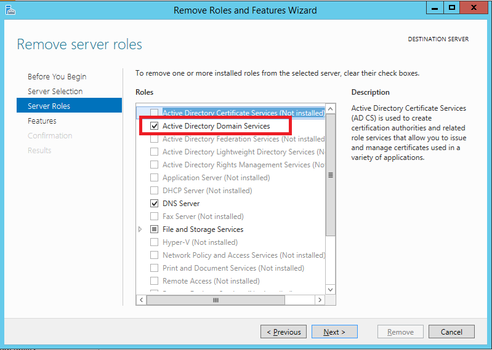This screenshot has height=350, width=492.
Task: Click the Application Server checkbox
Action: click(x=154, y=178)
